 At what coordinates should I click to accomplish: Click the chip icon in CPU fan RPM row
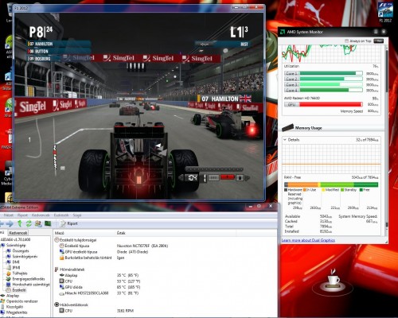[x=62, y=310]
